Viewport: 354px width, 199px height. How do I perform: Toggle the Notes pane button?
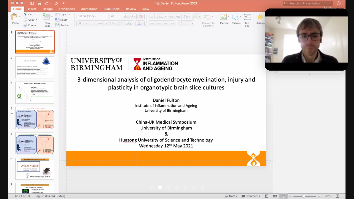pyautogui.click(x=231, y=196)
